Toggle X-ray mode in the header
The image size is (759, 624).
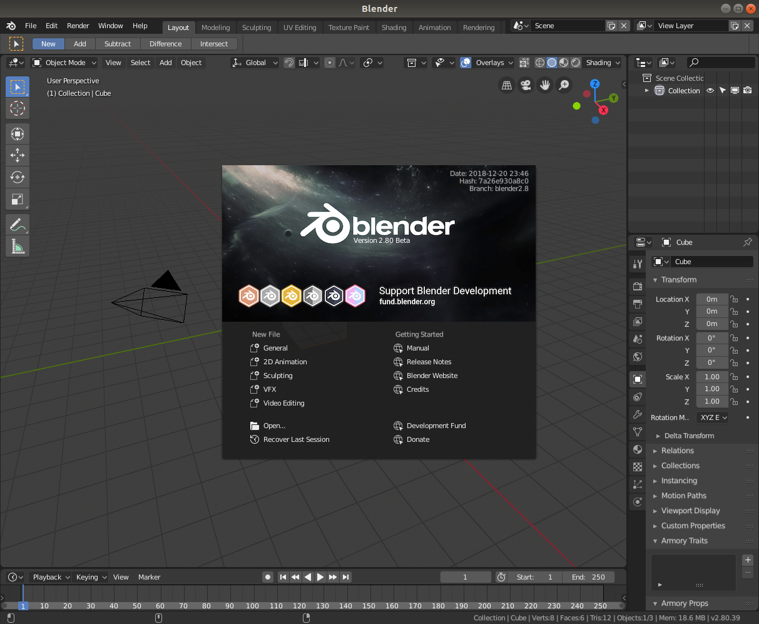[524, 63]
